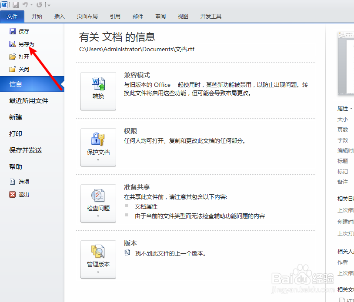354x302 pixels.
Task: Switch to the 开发工具 tab
Action: pos(210,17)
